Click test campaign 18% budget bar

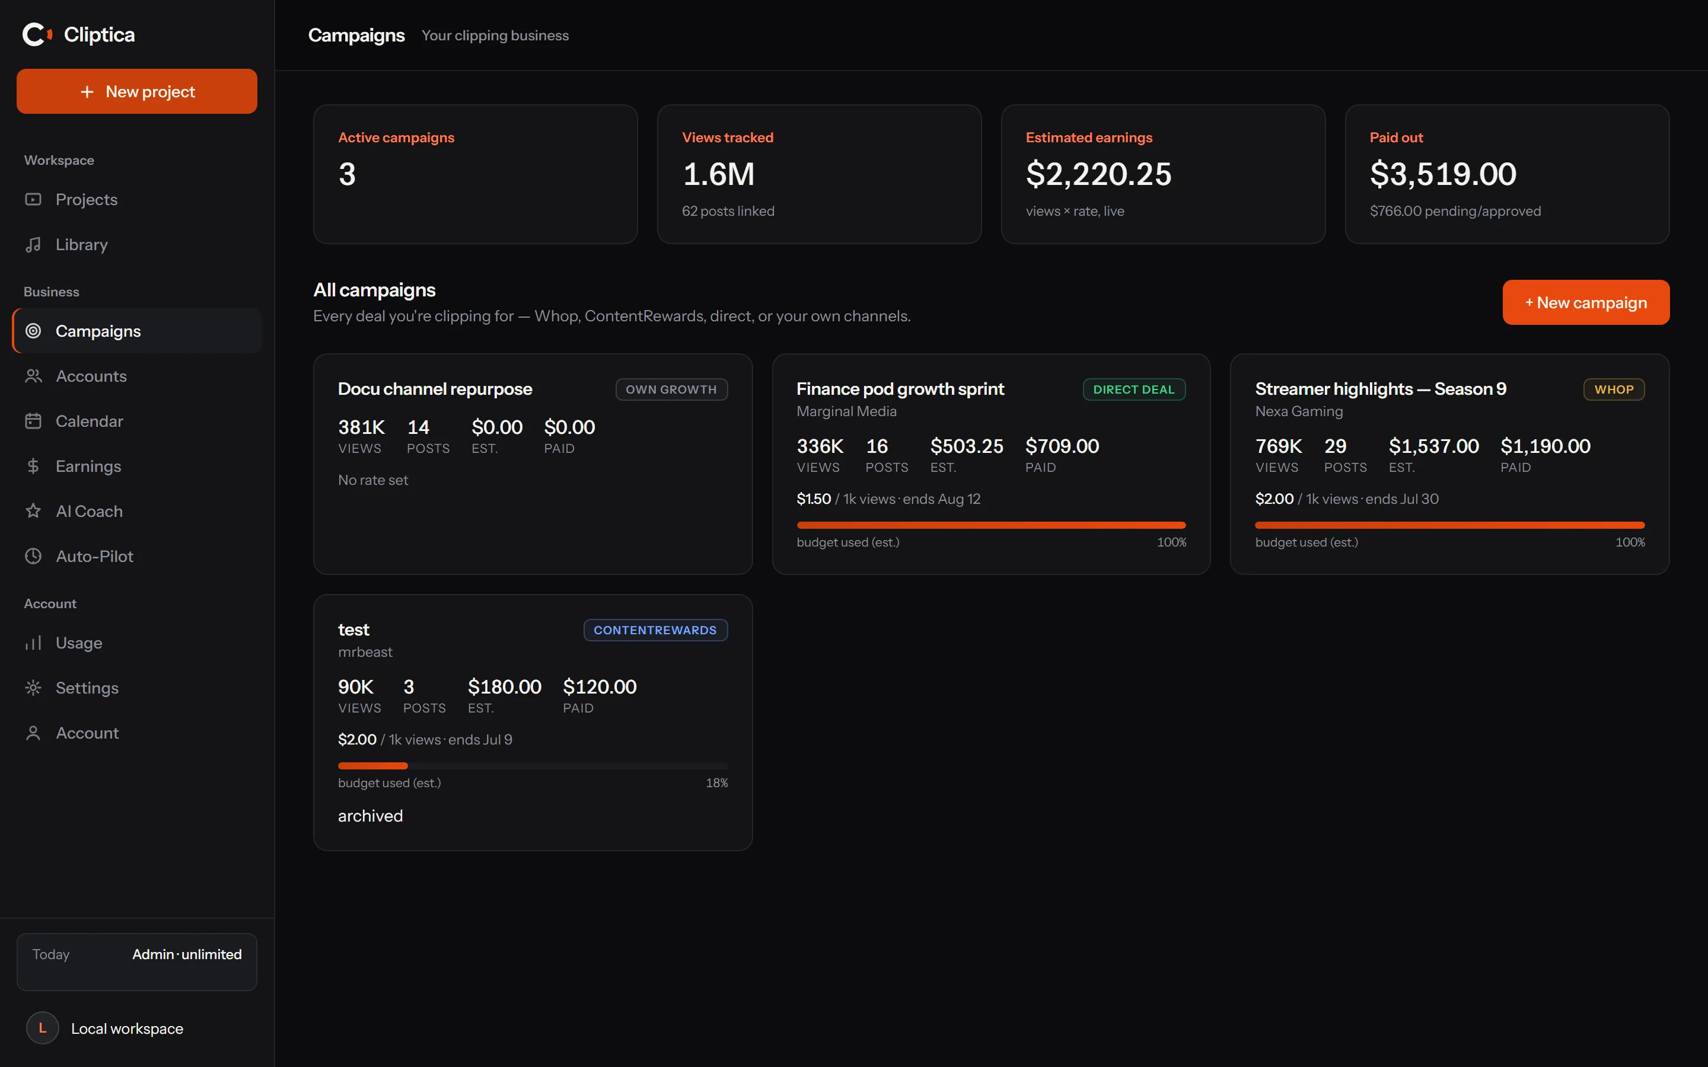pyautogui.click(x=533, y=766)
